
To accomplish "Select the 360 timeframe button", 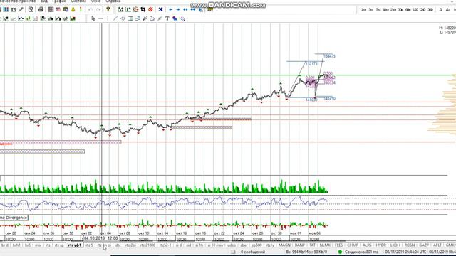I will pos(430,10).
